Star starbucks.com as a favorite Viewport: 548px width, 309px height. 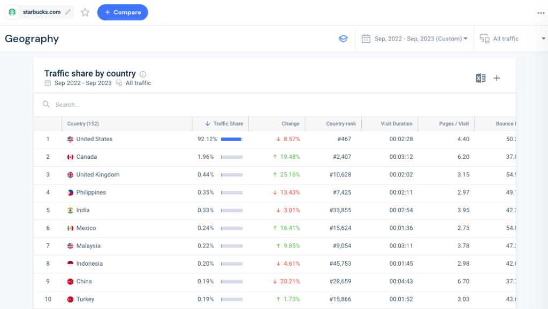85,12
